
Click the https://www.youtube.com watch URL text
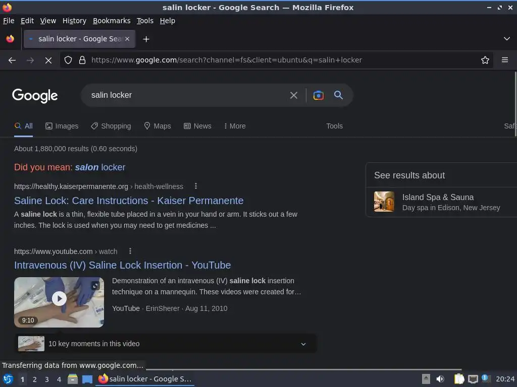tap(66, 251)
